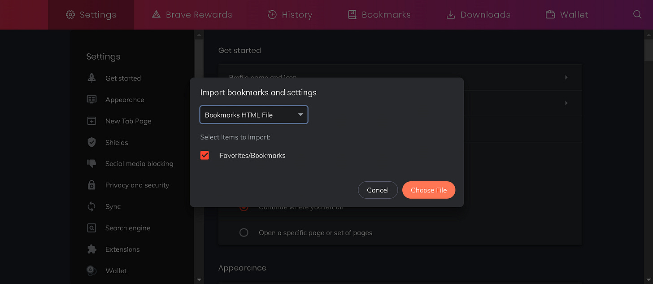Click the Settings gear icon in top bar
Image resolution: width=653 pixels, height=284 pixels.
click(70, 14)
